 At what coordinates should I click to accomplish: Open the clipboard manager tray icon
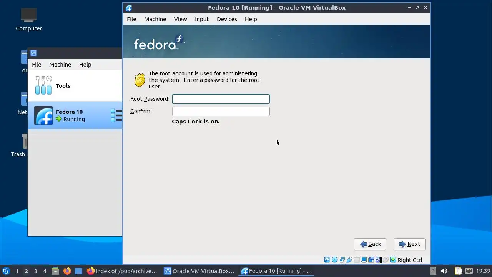click(458, 271)
